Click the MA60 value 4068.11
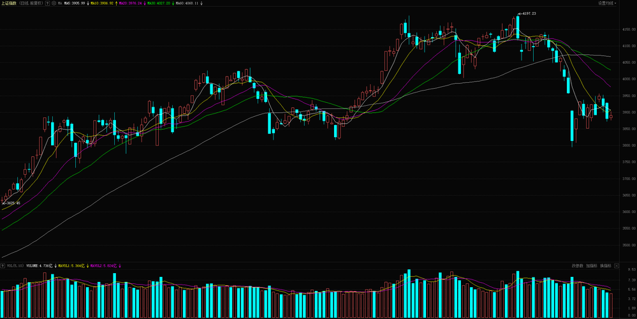The width and height of the screenshot is (637, 319). 187,3
